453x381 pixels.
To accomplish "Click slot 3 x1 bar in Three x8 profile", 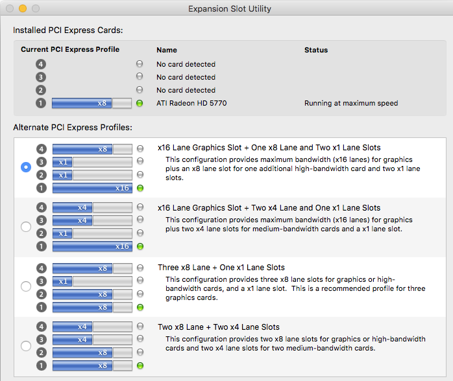I will (x=63, y=281).
